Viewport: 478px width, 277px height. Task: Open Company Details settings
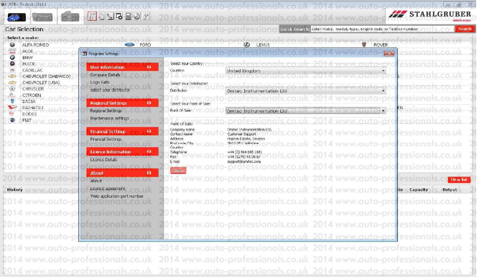[105, 75]
